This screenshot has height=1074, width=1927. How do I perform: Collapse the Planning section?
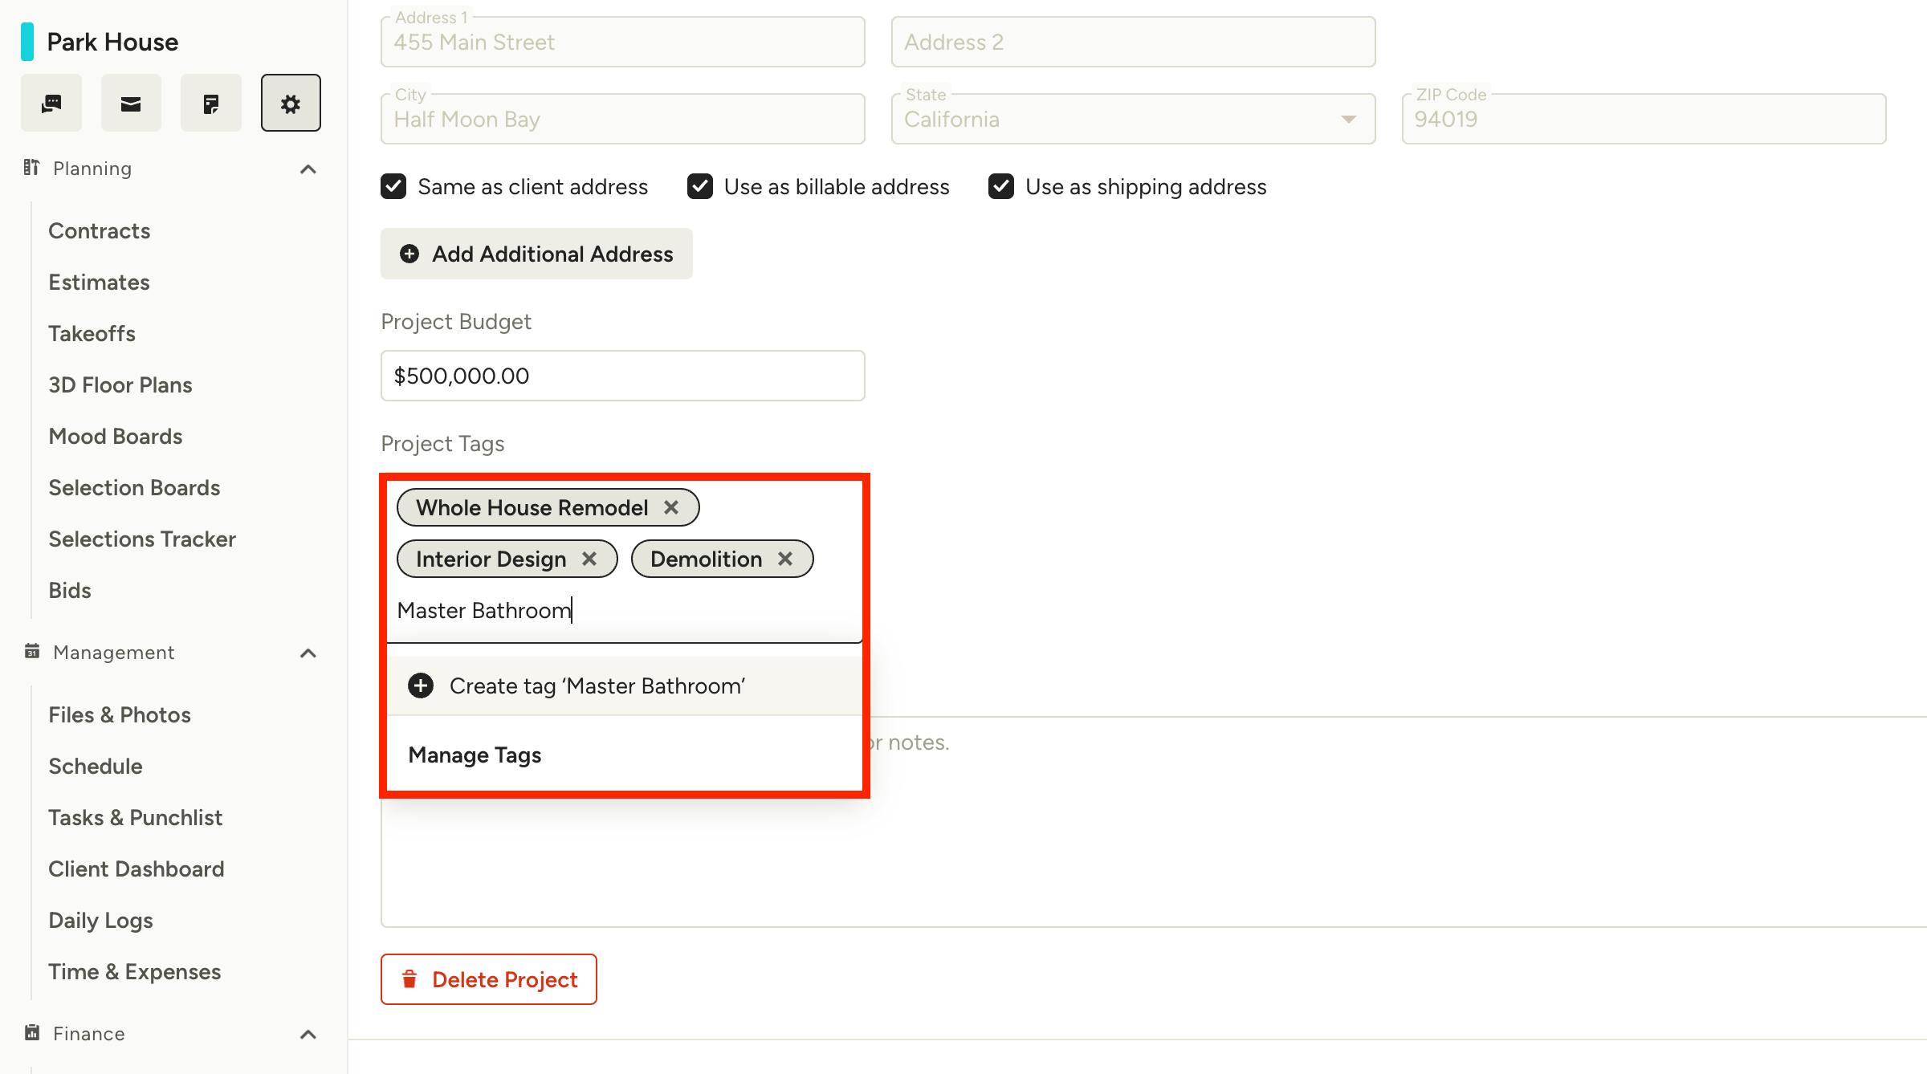click(308, 169)
